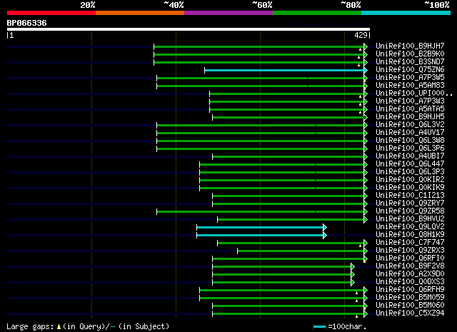The width and height of the screenshot is (457, 332).
Task: Open hit UniRef100_B5M059
Action: tap(410, 298)
